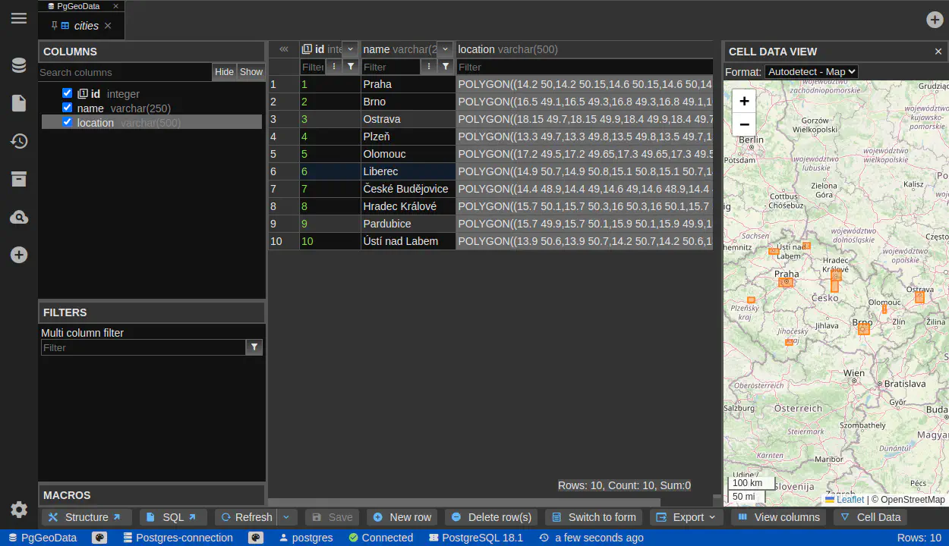This screenshot has height=546, width=949.
Task: Add new tab with plus icon
Action: click(935, 20)
